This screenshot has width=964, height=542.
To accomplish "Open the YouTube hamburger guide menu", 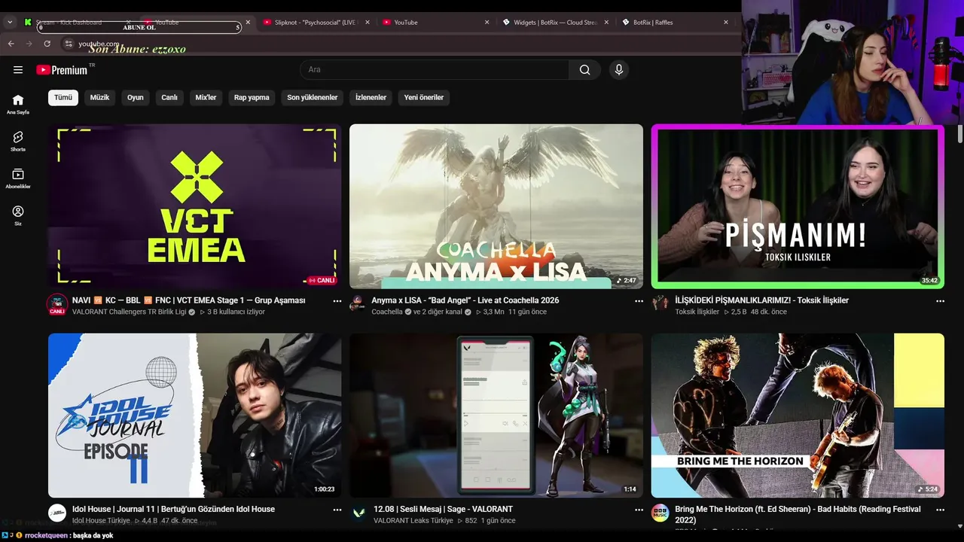I will point(18,70).
